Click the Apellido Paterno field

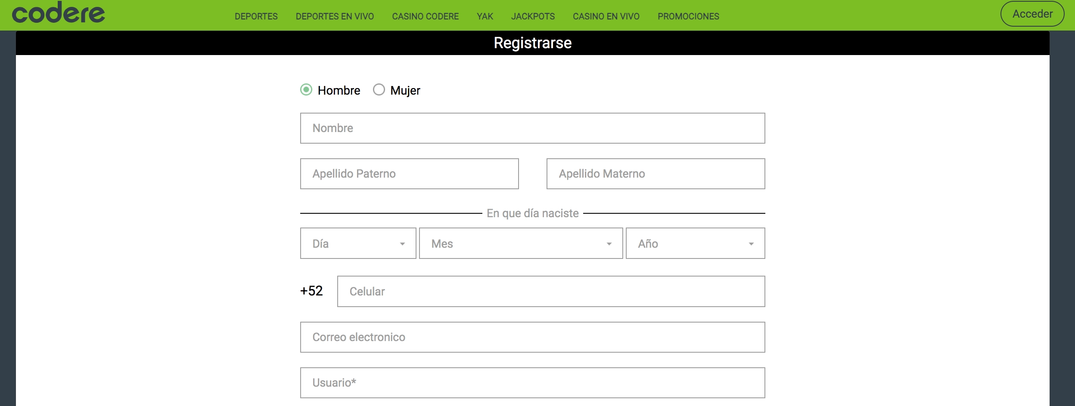click(x=409, y=174)
